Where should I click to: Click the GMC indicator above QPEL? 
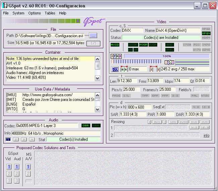pyautogui.click(x=170, y=45)
